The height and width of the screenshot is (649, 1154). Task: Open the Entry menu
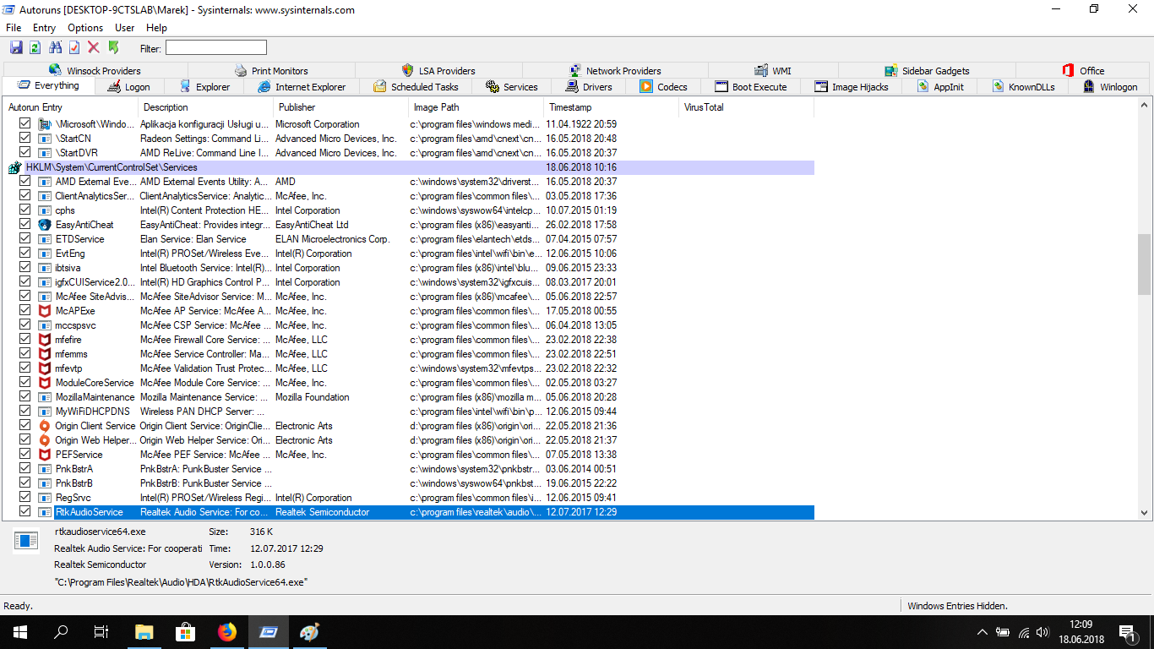point(44,28)
